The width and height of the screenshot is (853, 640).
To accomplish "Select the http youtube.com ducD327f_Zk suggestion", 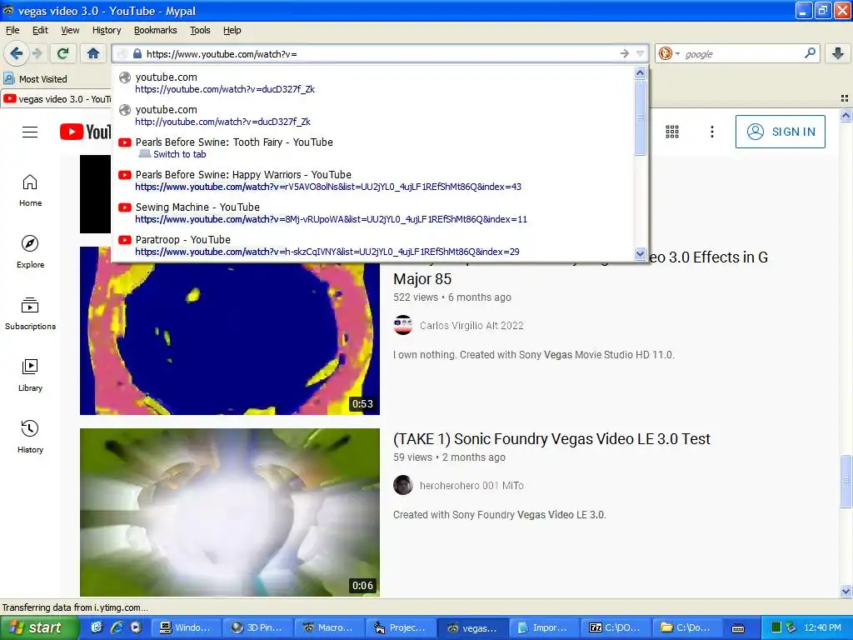I will click(373, 115).
